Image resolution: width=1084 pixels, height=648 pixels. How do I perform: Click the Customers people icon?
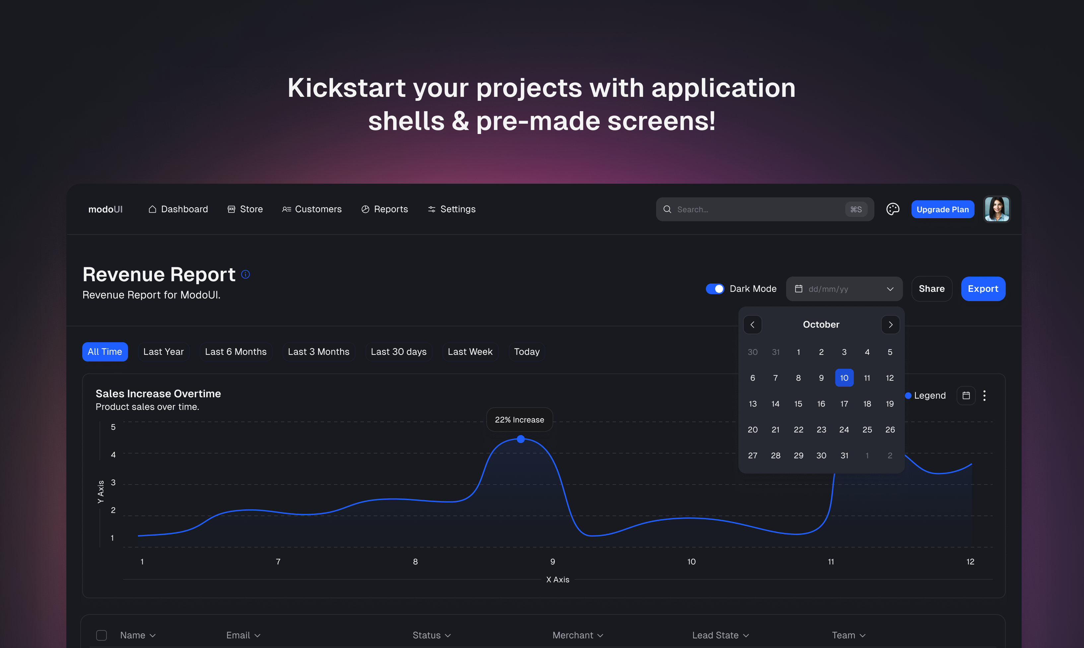(287, 209)
